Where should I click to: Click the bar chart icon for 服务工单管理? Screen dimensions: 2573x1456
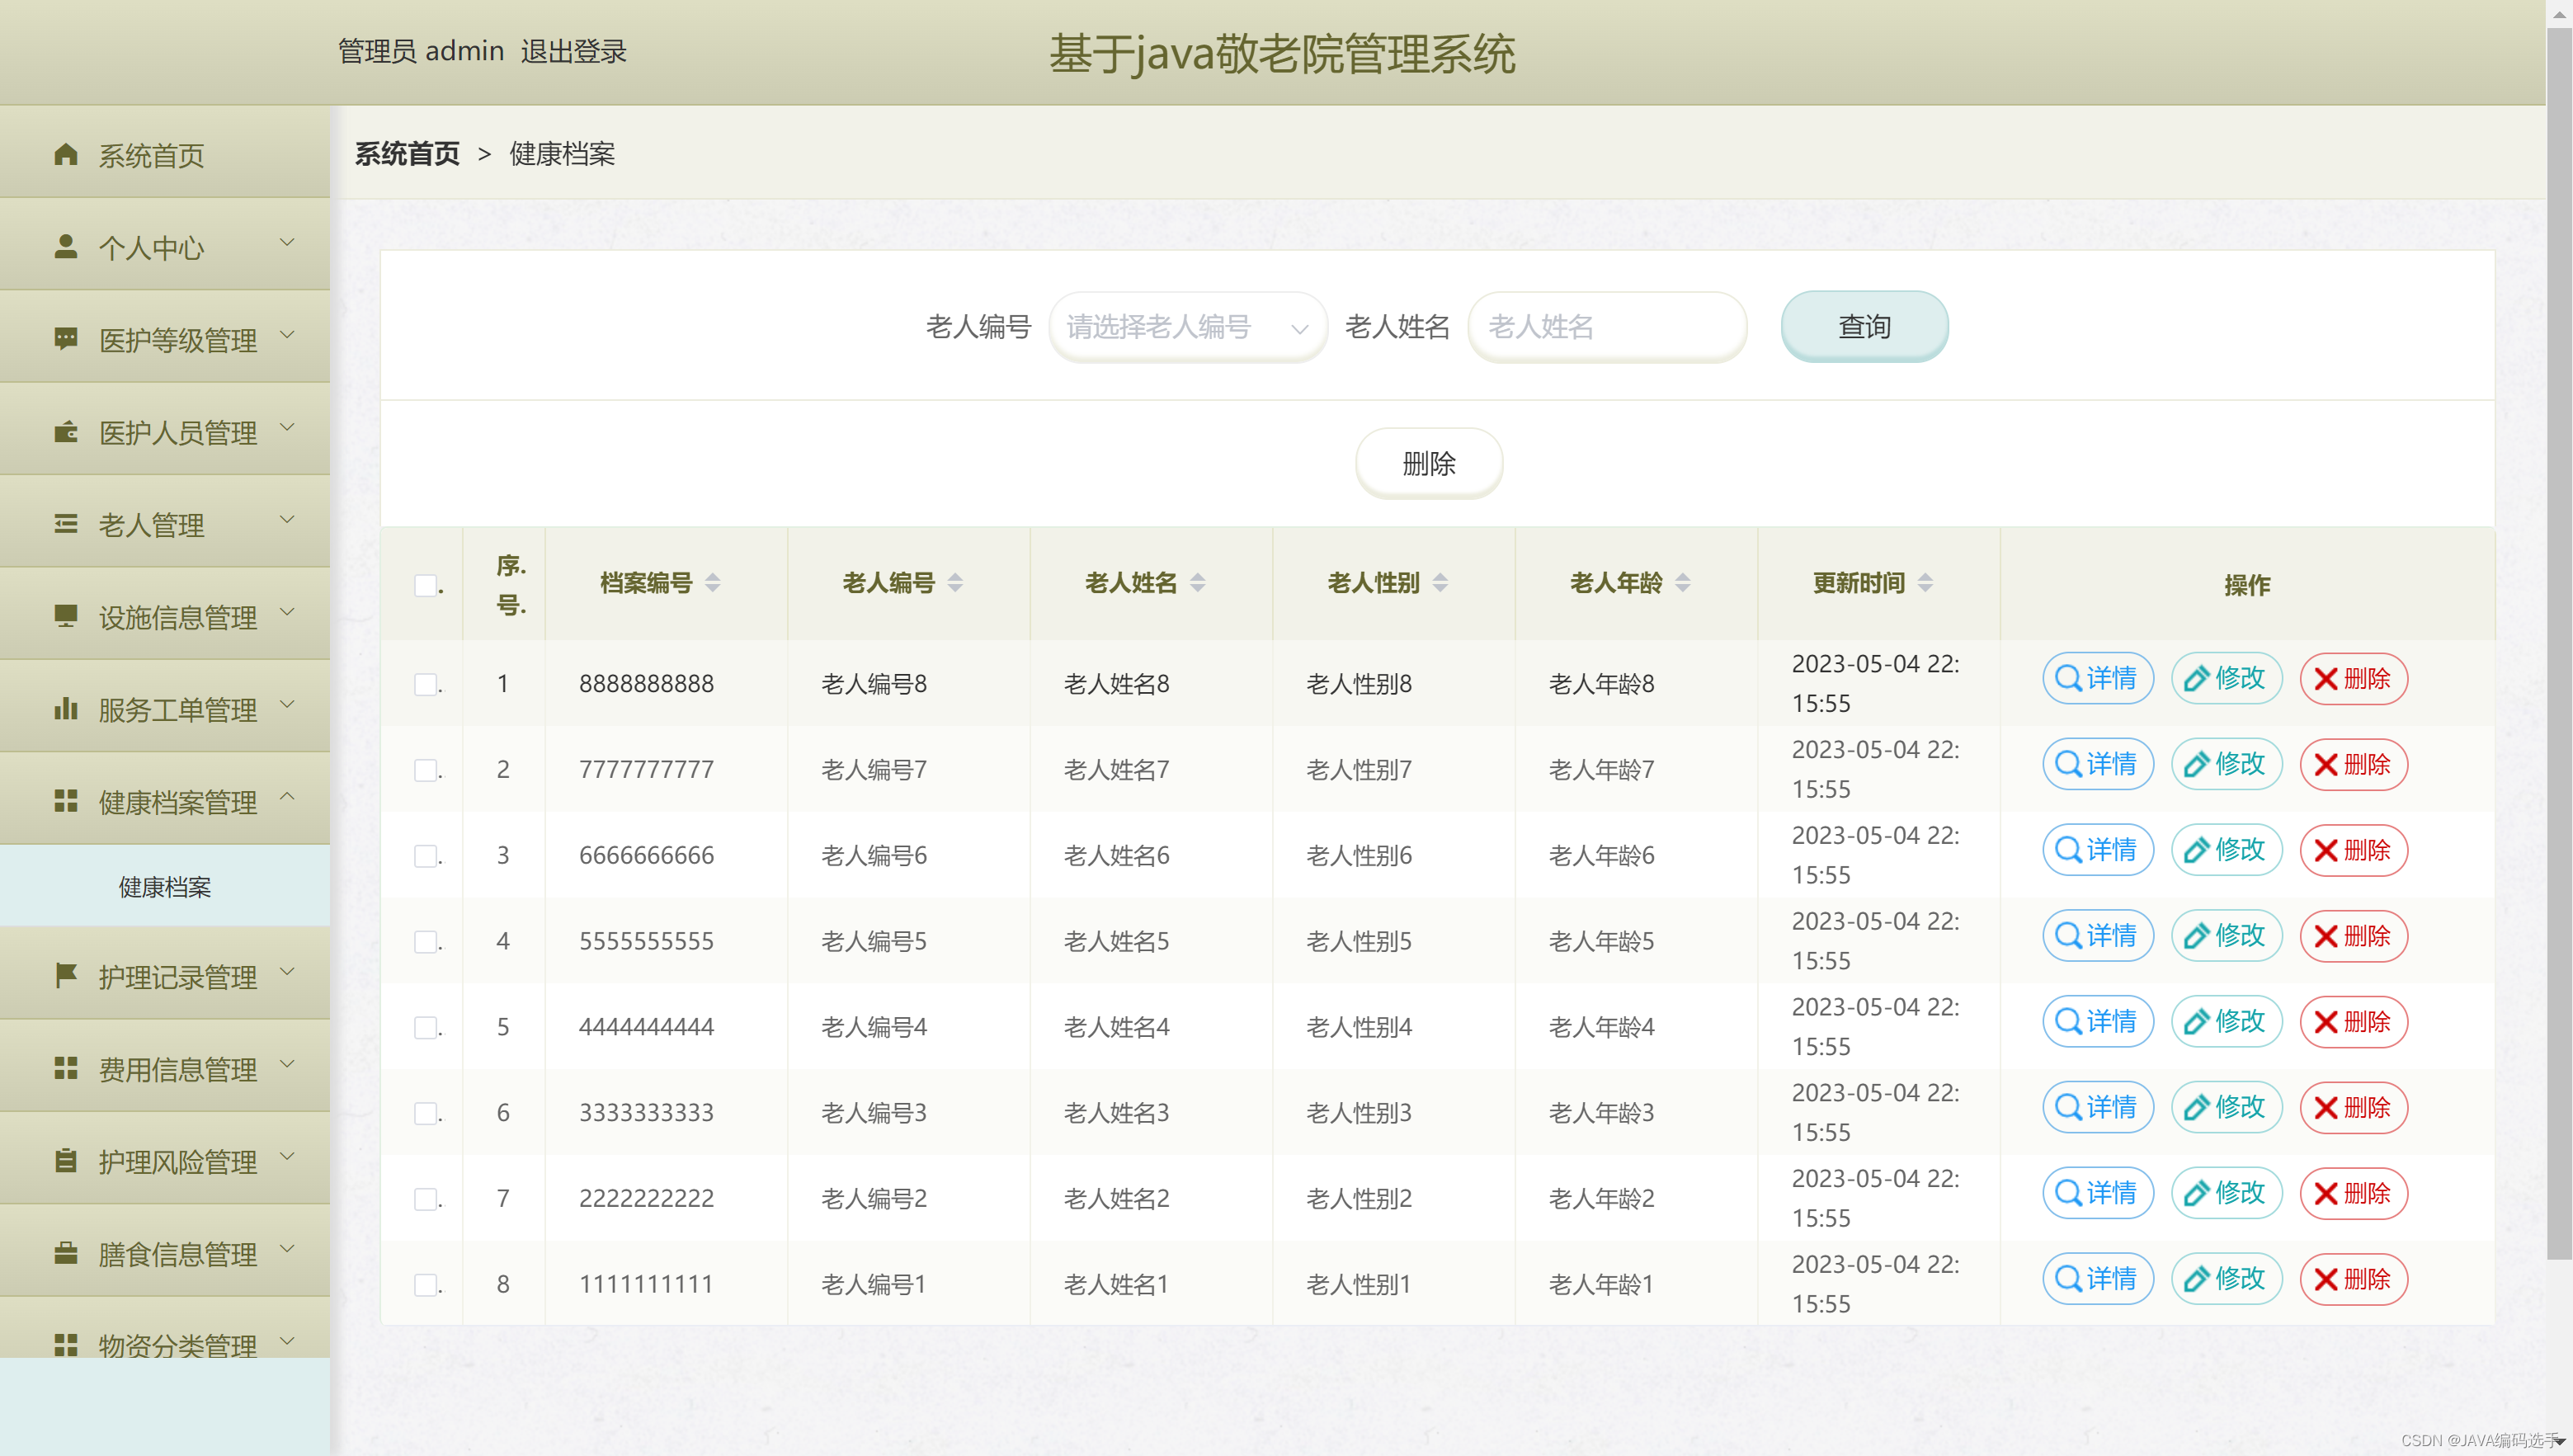[66, 709]
